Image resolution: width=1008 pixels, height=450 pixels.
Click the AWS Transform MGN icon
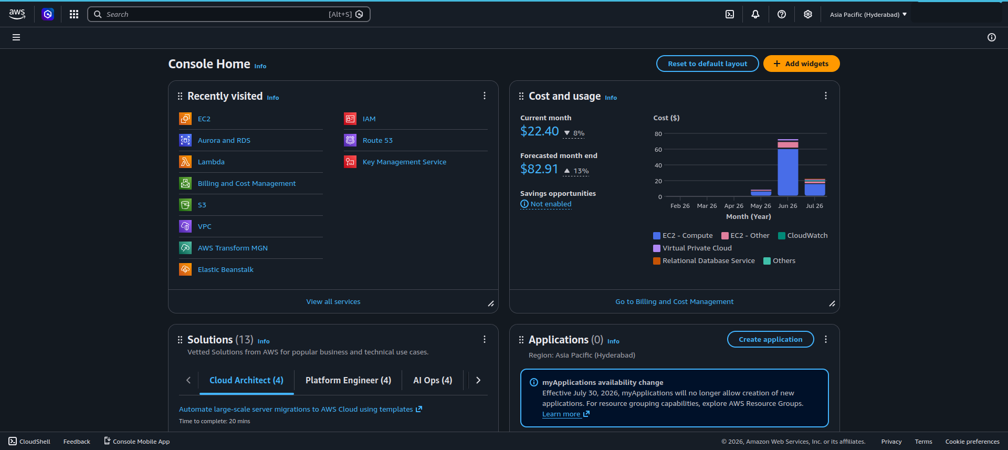[185, 248]
